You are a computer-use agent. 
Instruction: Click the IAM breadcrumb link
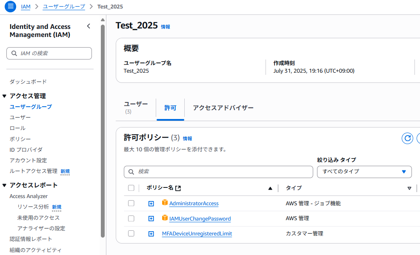[x=26, y=7]
